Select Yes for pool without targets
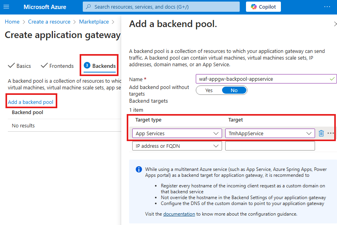Screen dimensions: 337x225 (x=209, y=91)
